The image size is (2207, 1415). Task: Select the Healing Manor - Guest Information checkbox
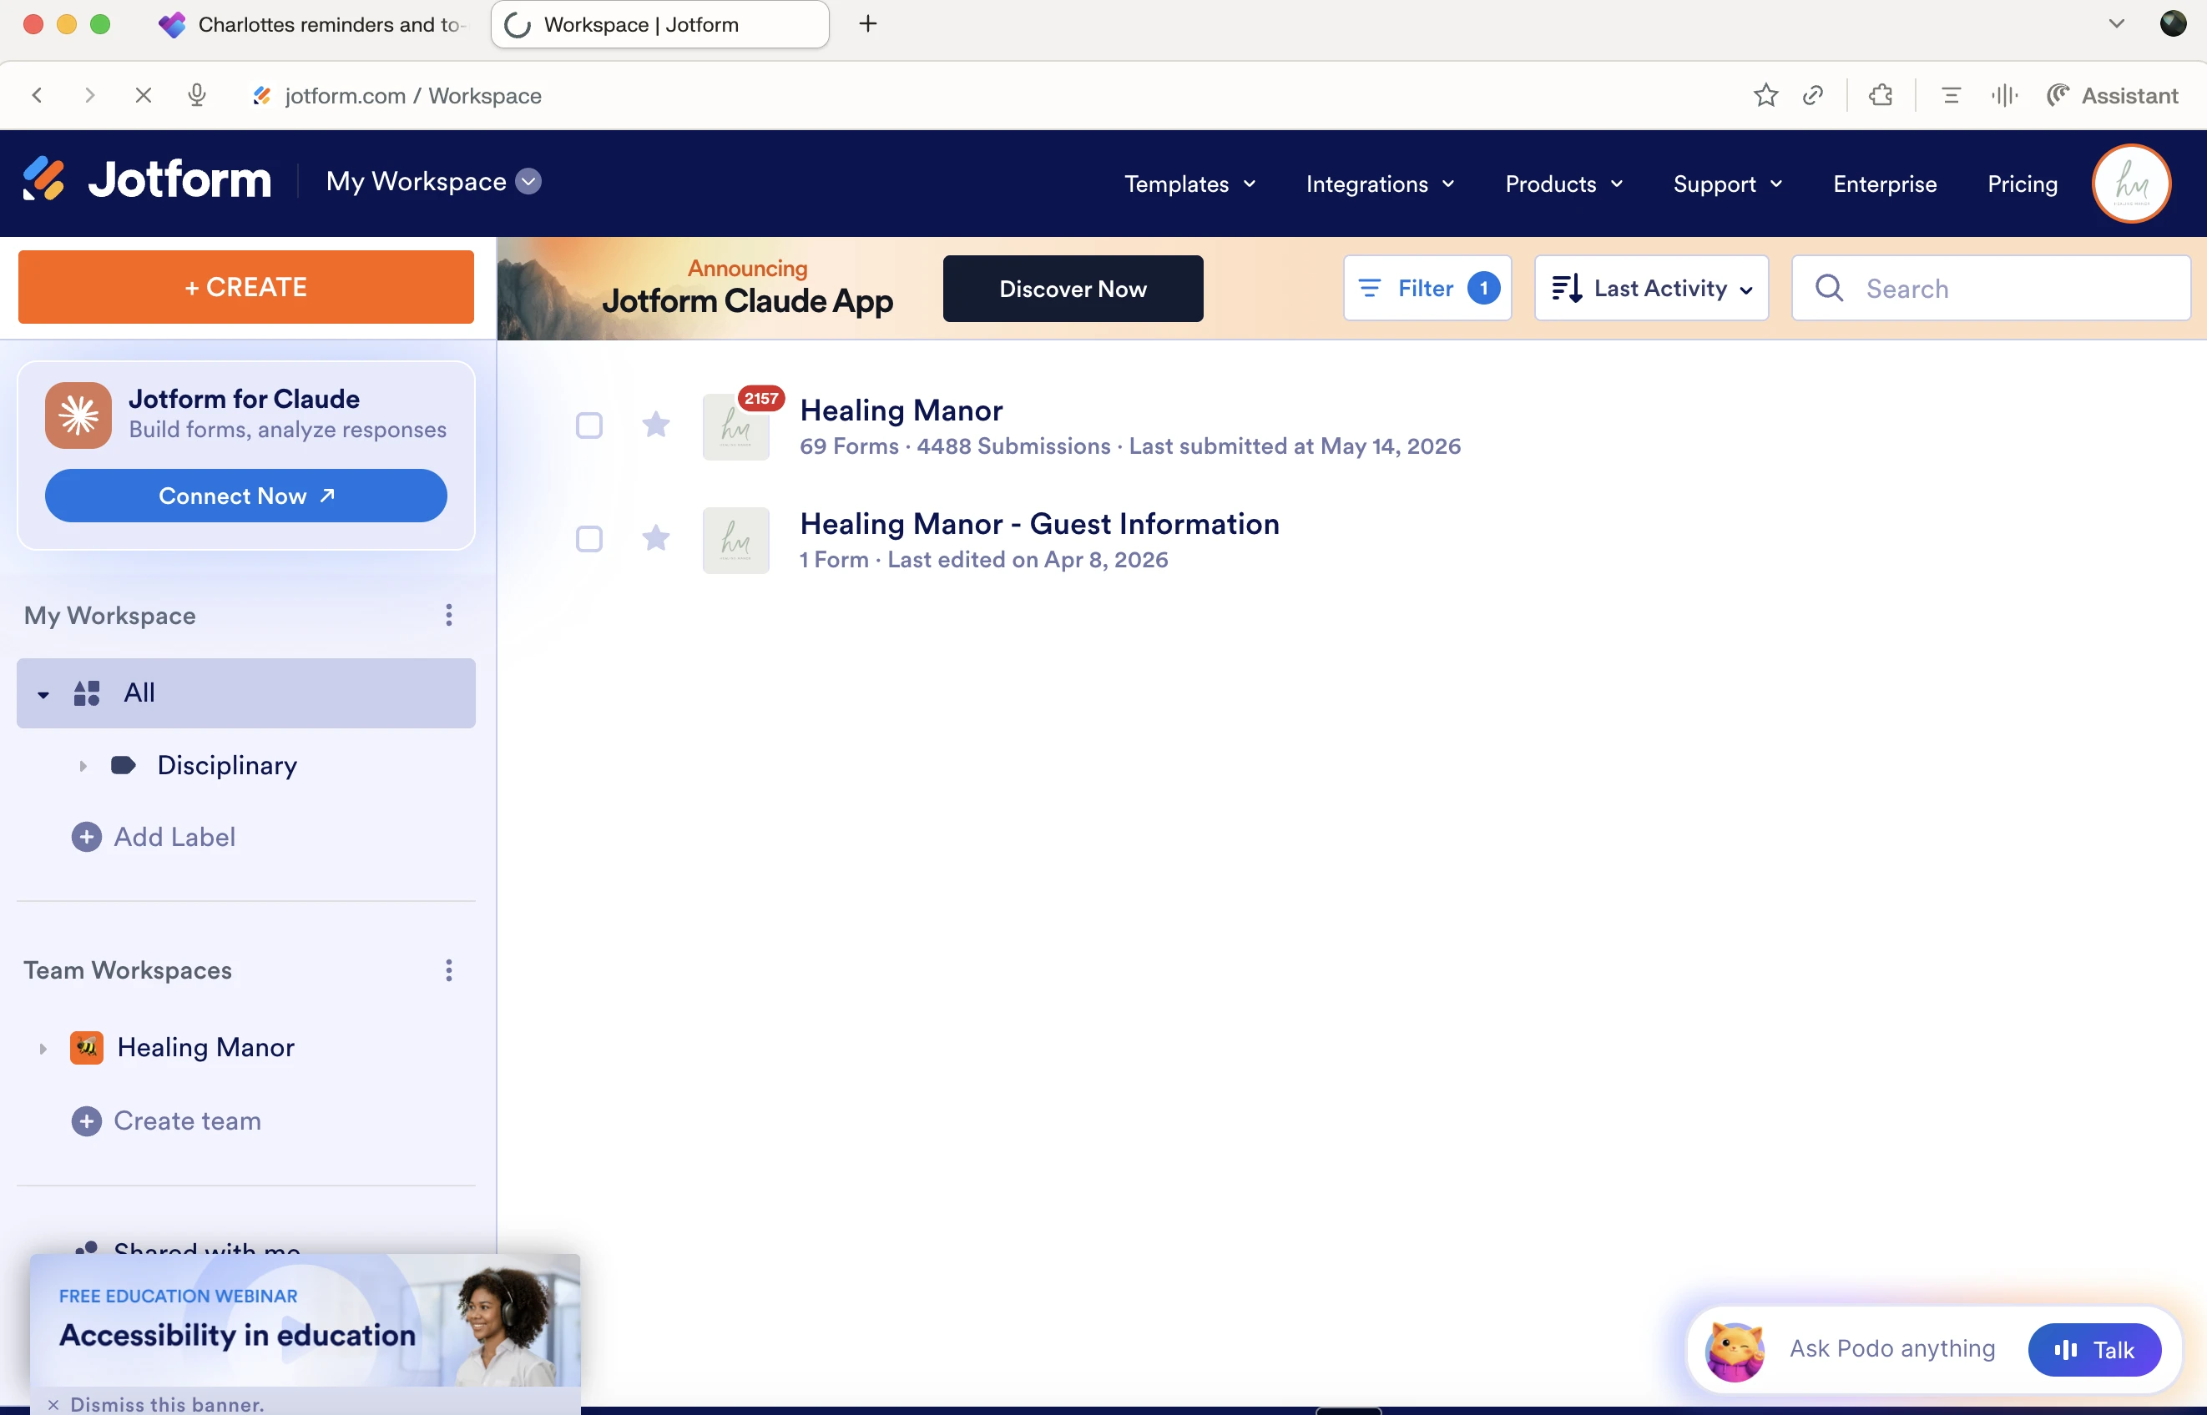tap(589, 538)
